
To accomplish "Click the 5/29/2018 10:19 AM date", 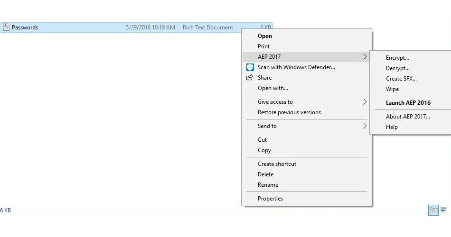I will click(150, 27).
